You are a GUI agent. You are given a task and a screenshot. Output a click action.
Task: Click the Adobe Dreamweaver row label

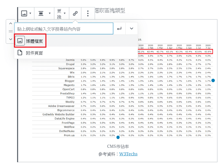[61, 106]
